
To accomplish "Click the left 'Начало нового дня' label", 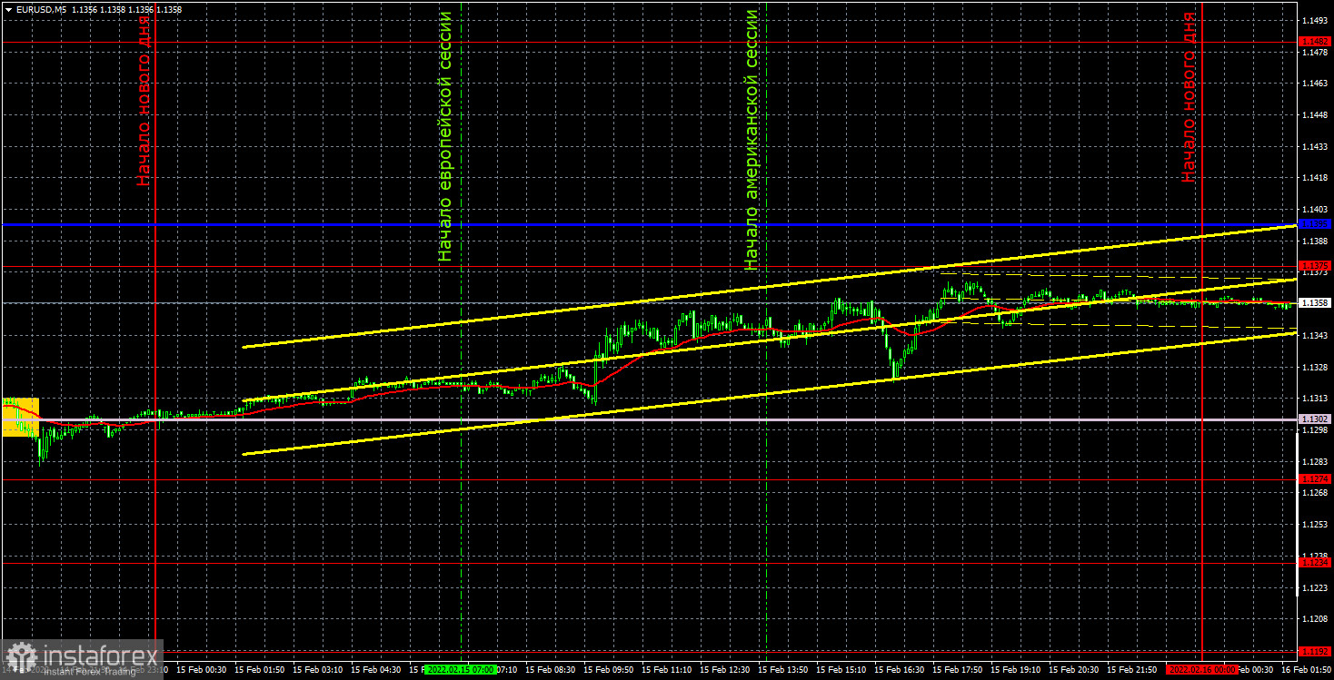I will point(143,100).
